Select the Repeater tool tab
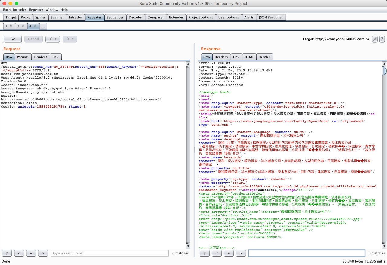Screen dimensions: 387x265 coord(95,17)
